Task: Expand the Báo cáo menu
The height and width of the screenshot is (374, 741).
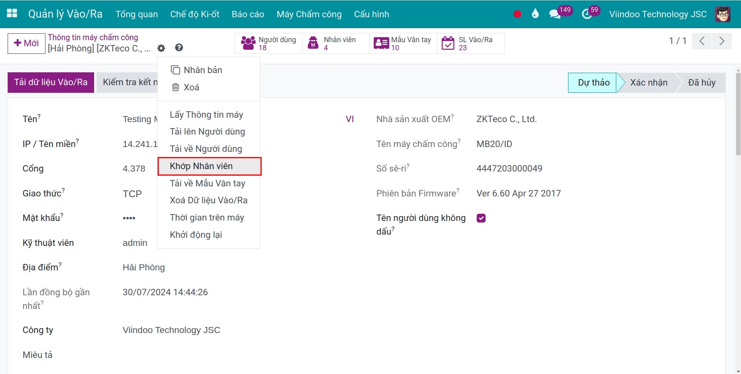Action: pos(248,14)
